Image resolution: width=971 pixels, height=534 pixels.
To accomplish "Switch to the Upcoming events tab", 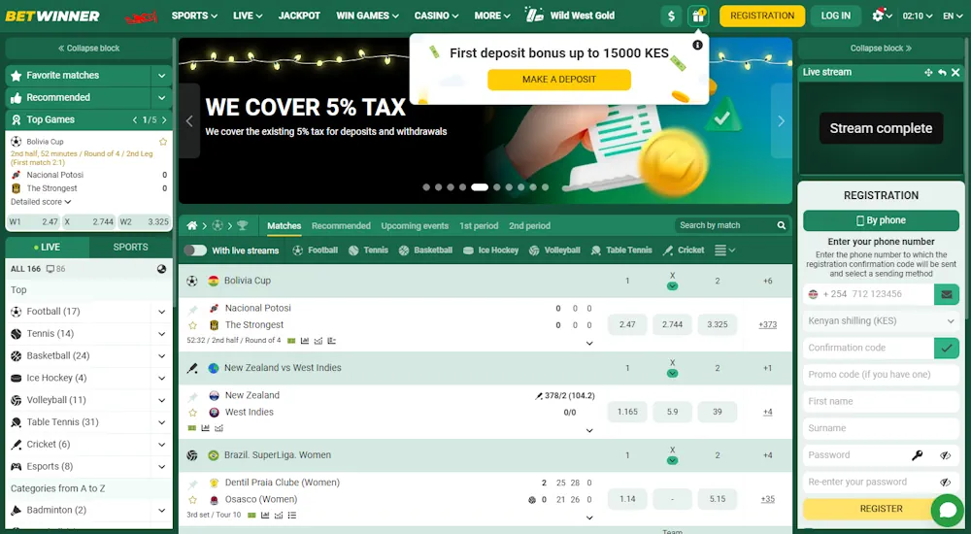I will [x=415, y=226].
